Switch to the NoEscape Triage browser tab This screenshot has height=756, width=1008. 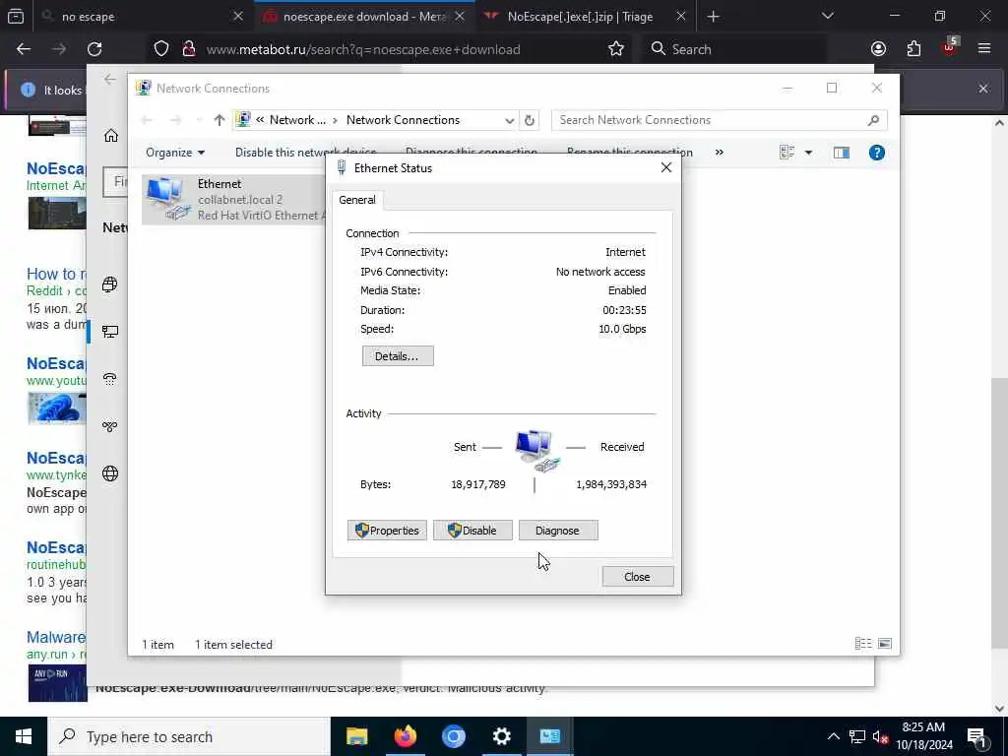coord(585,17)
